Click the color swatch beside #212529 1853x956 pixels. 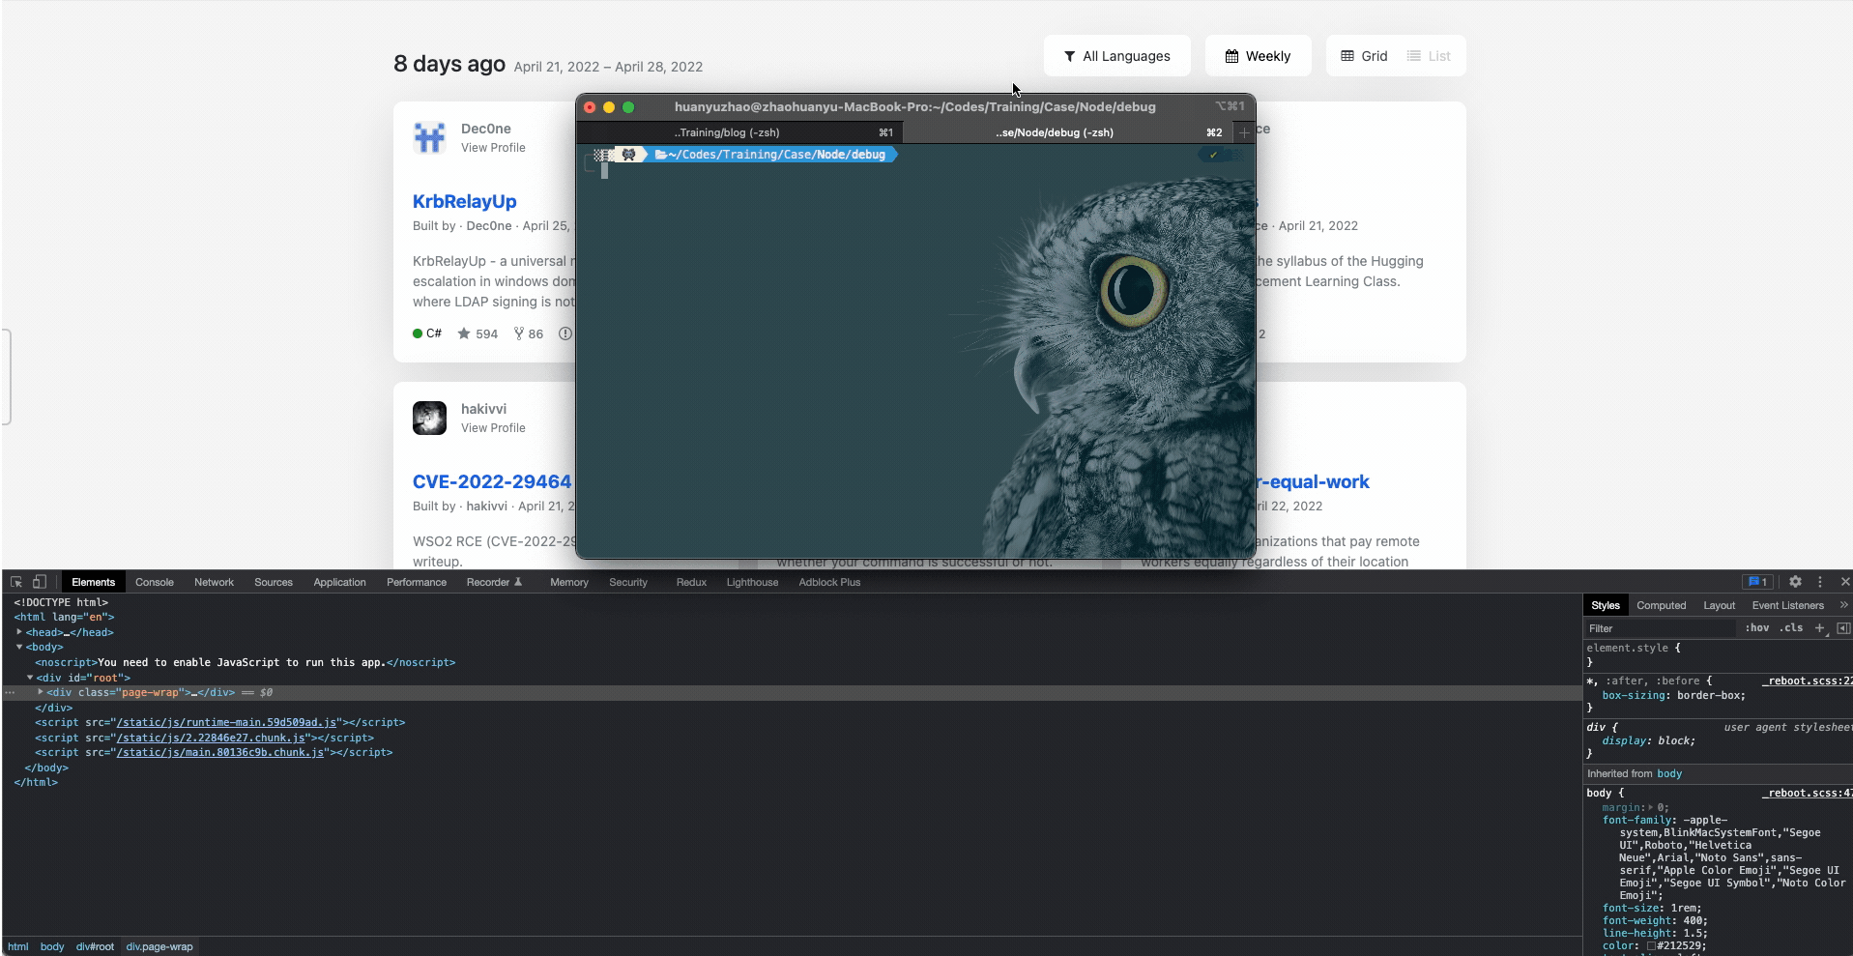coord(1653,946)
